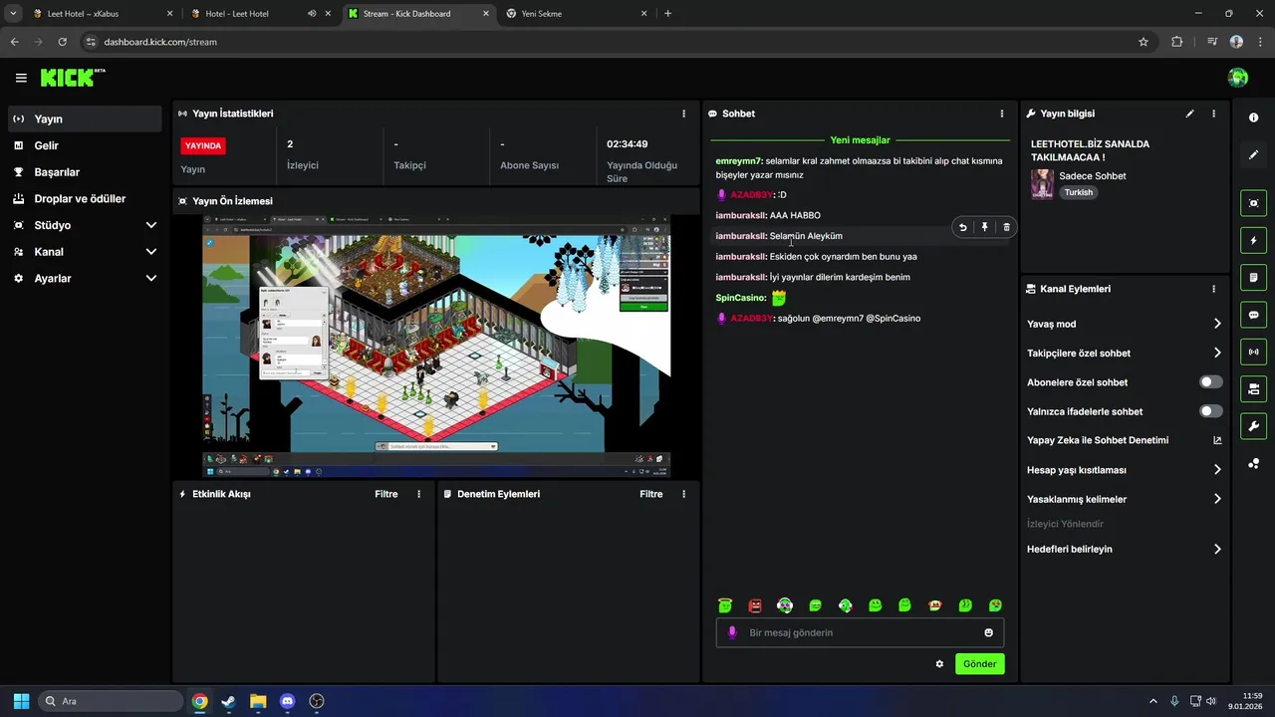Open the Windows Start menu
Viewport: 1275px width, 717px height.
tap(21, 701)
